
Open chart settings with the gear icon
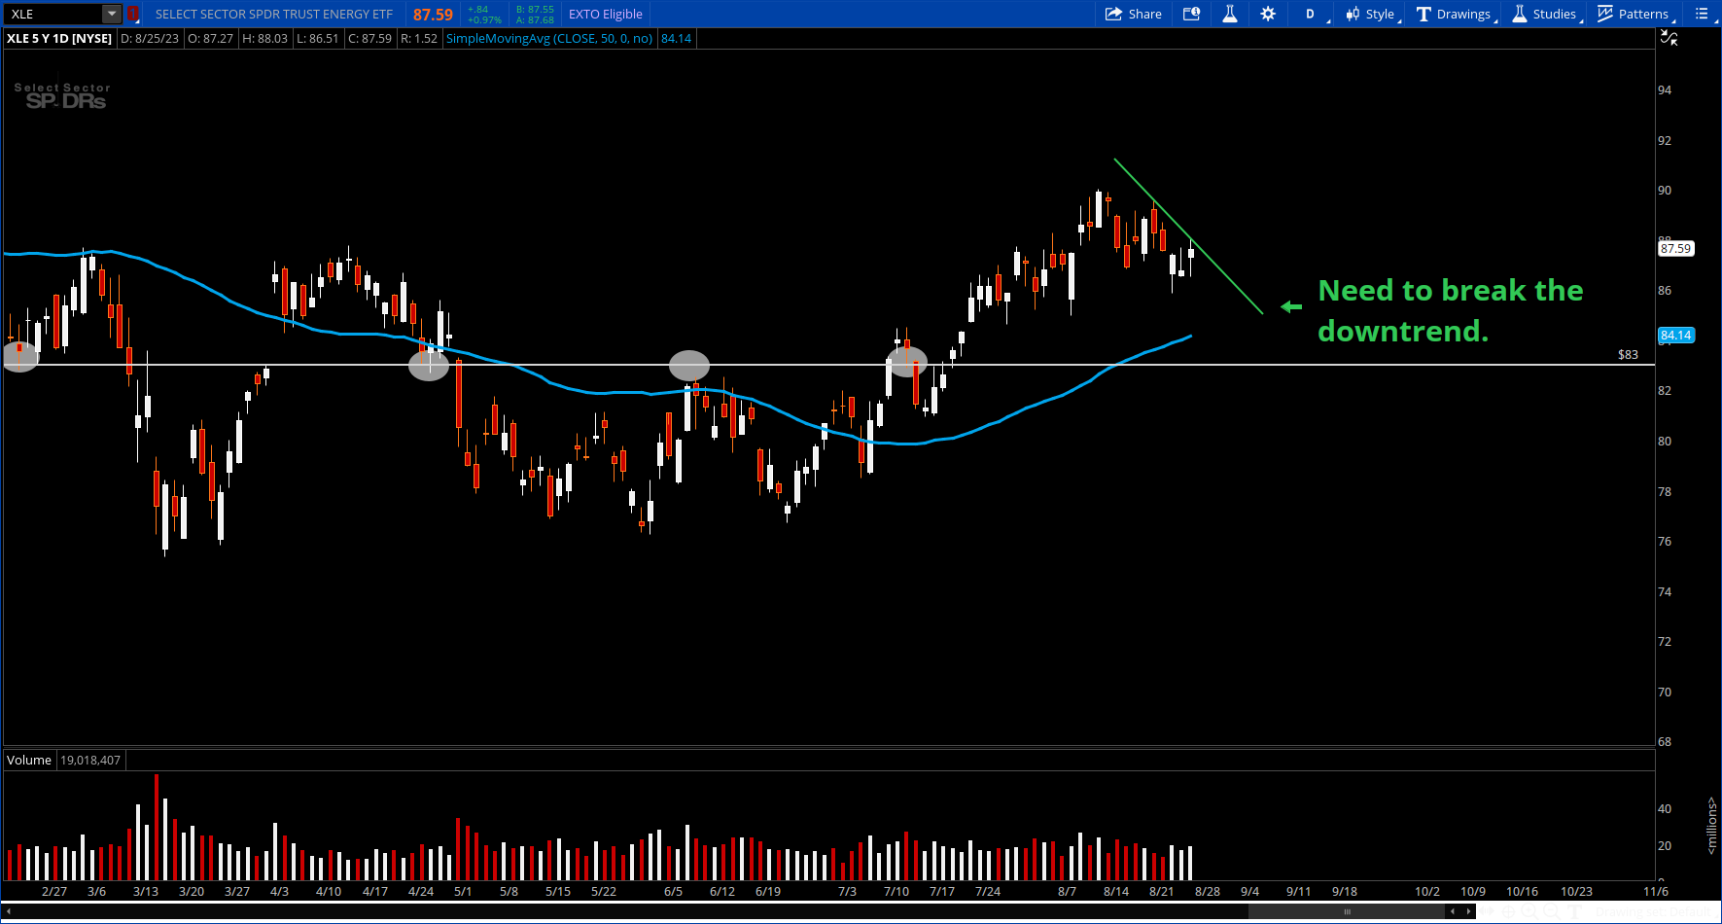pos(1268,14)
